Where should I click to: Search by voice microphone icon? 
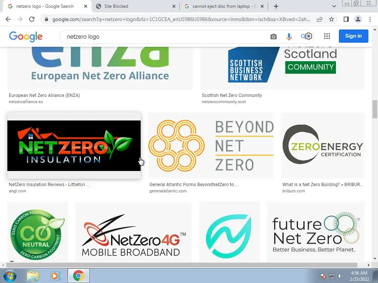click(289, 36)
